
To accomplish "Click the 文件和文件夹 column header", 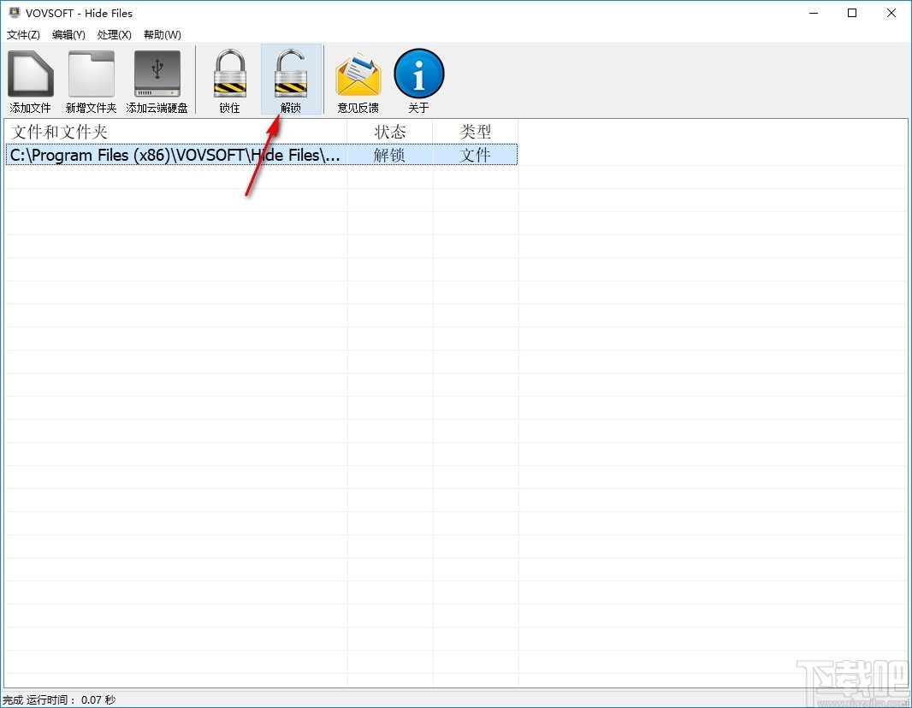I will 60,132.
